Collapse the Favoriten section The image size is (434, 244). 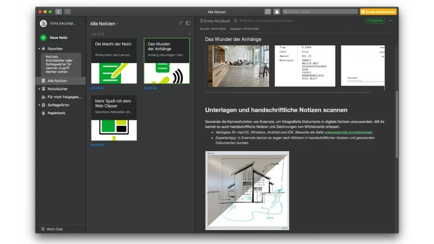tap(39, 49)
